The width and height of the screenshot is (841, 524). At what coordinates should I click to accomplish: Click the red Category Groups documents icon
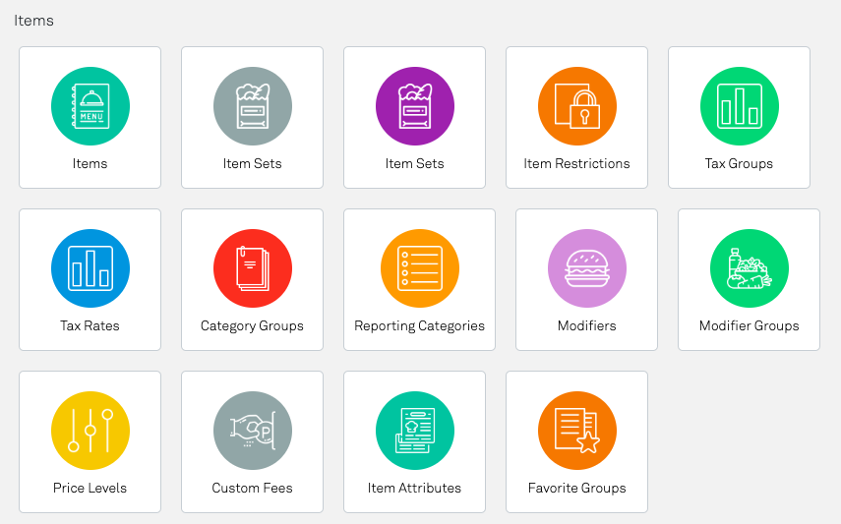coord(253,268)
